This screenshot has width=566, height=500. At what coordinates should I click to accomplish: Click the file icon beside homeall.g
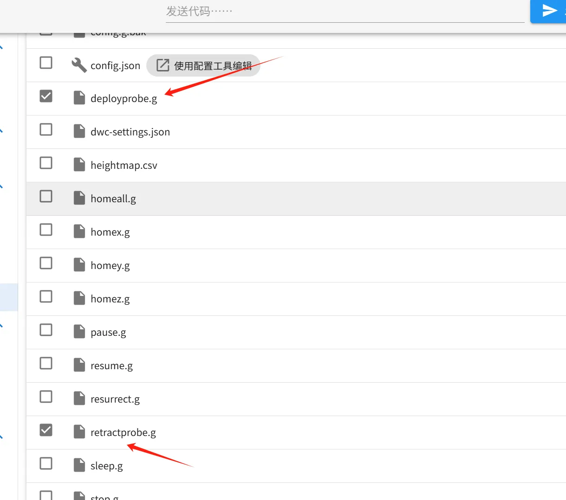click(79, 199)
